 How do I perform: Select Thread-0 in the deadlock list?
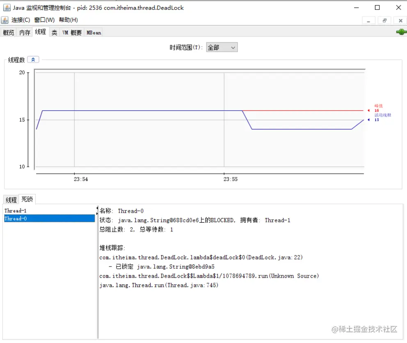pyautogui.click(x=49, y=219)
